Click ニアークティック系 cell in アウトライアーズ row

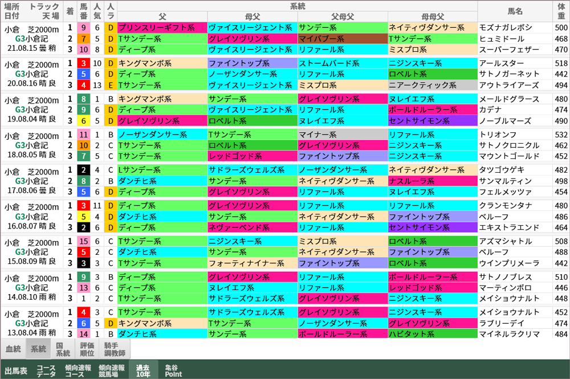coord(432,85)
